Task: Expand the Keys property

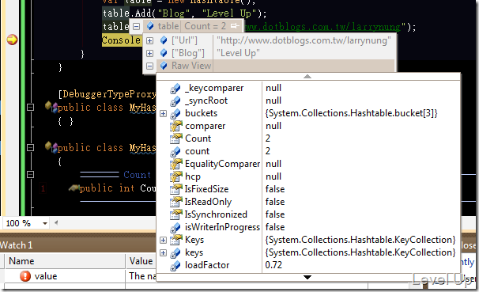Action: pos(163,240)
